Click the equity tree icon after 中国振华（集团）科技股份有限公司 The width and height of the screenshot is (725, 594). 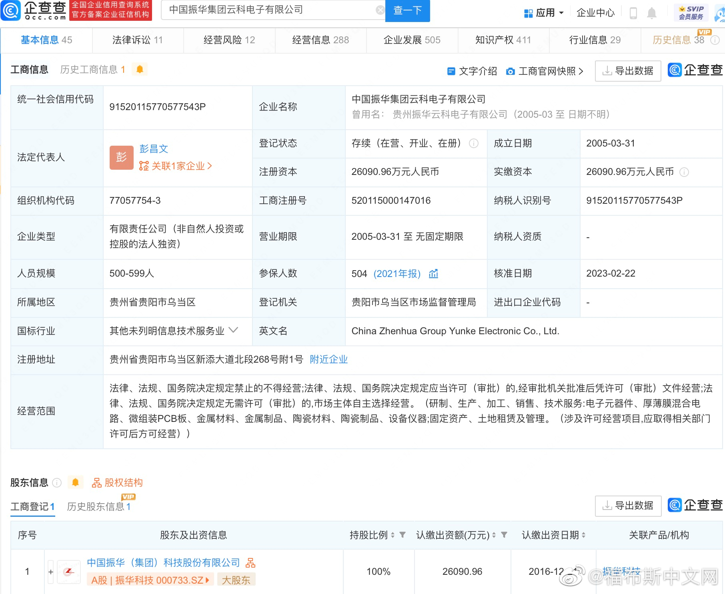click(x=250, y=563)
